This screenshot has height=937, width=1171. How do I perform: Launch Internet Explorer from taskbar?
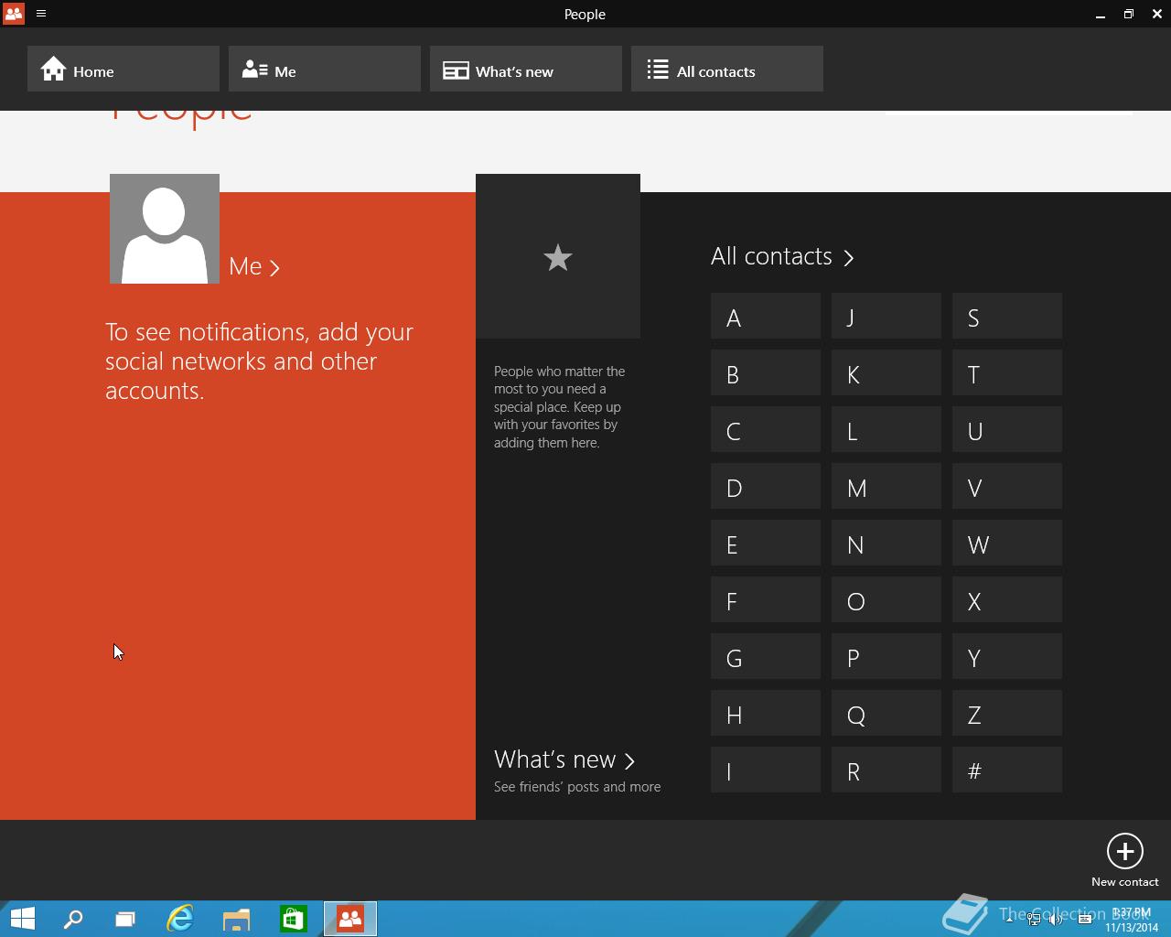click(180, 919)
